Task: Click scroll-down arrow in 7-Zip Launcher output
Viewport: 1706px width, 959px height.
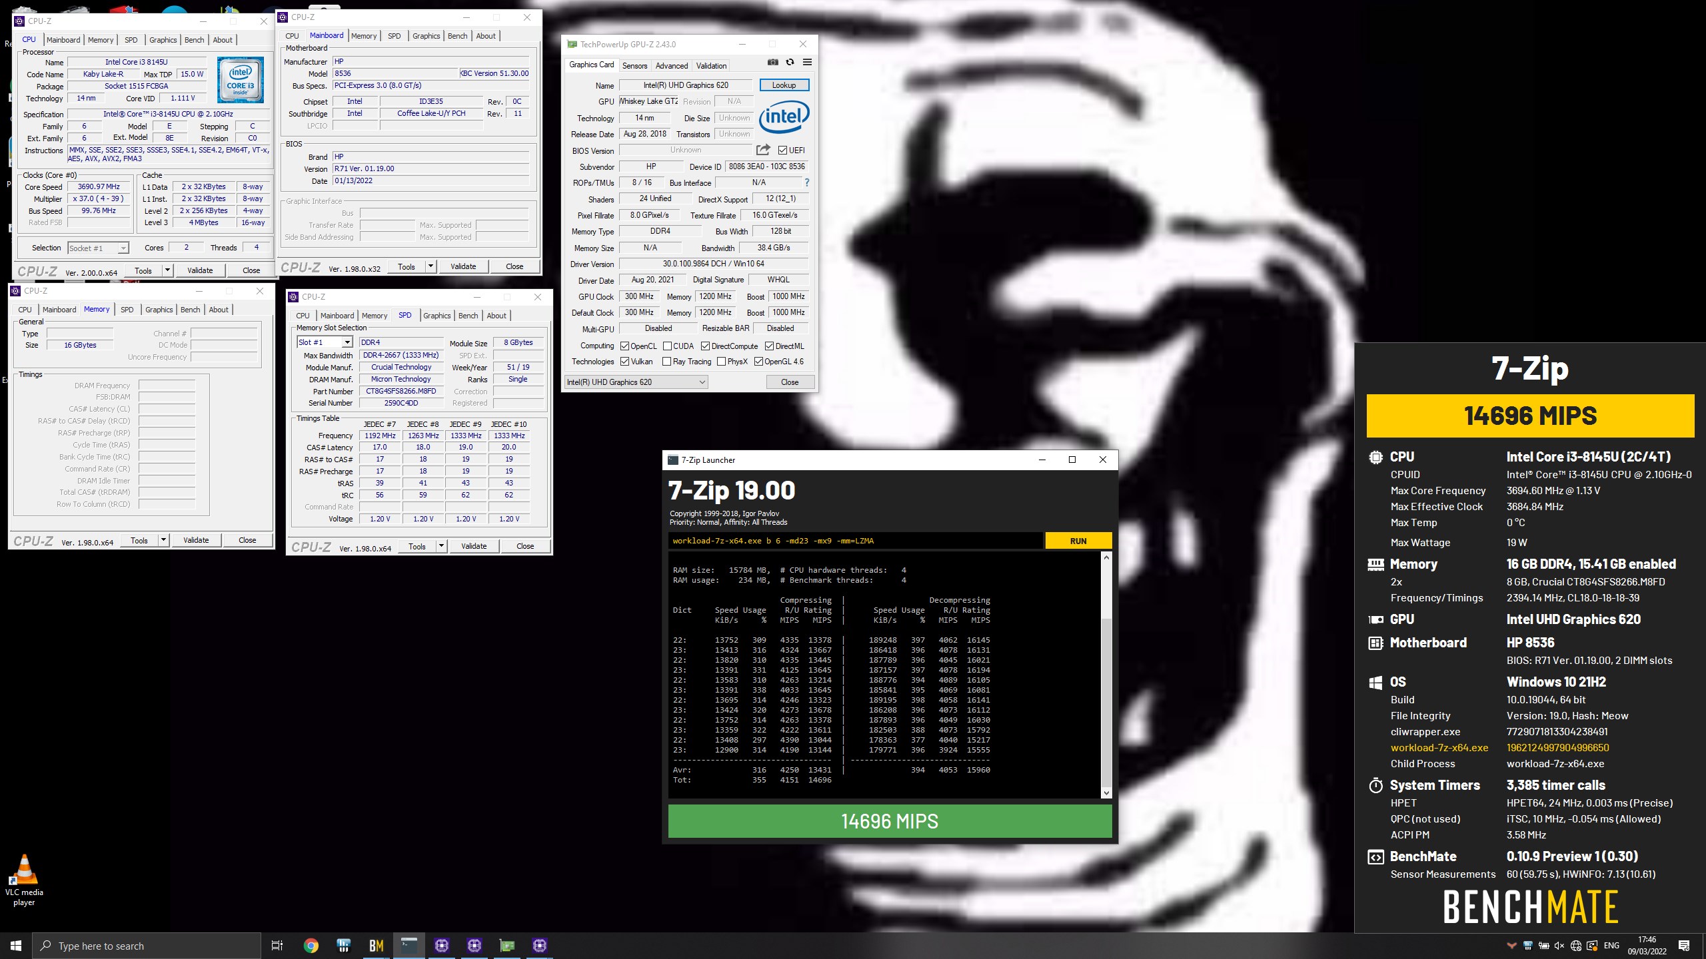Action: (1107, 793)
